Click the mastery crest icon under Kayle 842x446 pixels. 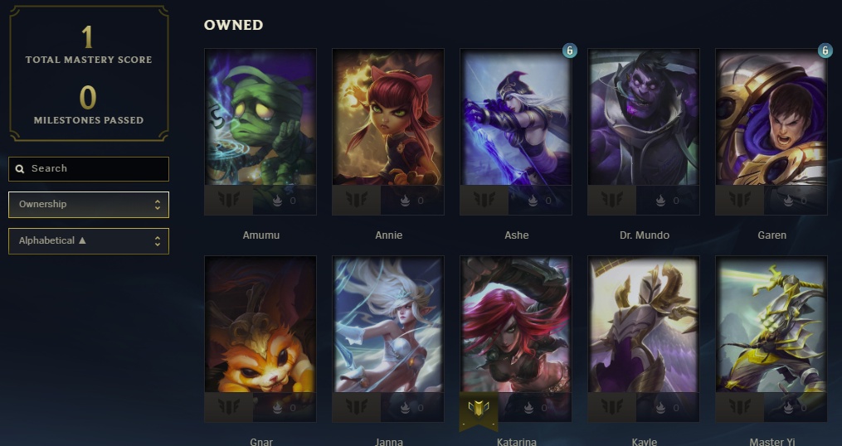click(x=611, y=407)
